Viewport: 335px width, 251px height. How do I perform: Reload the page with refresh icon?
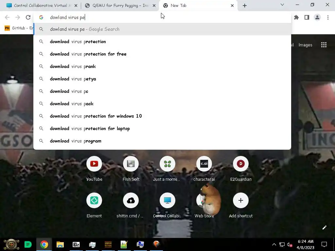click(x=28, y=17)
